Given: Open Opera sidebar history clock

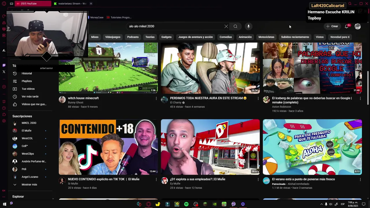Looking at the screenshot, I should tap(4, 108).
